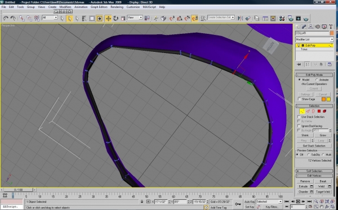
Task: Toggle the Auto Key button
Action: tap(250, 202)
